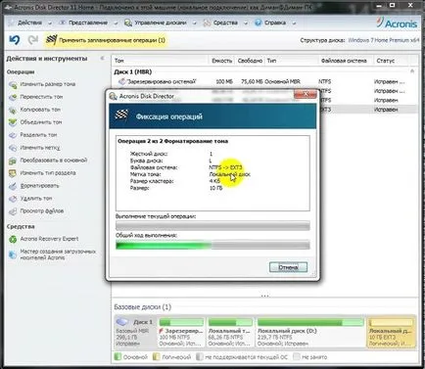Click the Файловая система column header

[346, 61]
